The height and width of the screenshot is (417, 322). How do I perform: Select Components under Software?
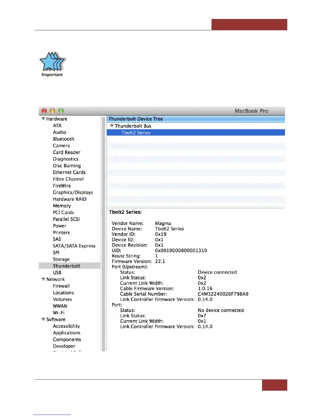point(67,340)
